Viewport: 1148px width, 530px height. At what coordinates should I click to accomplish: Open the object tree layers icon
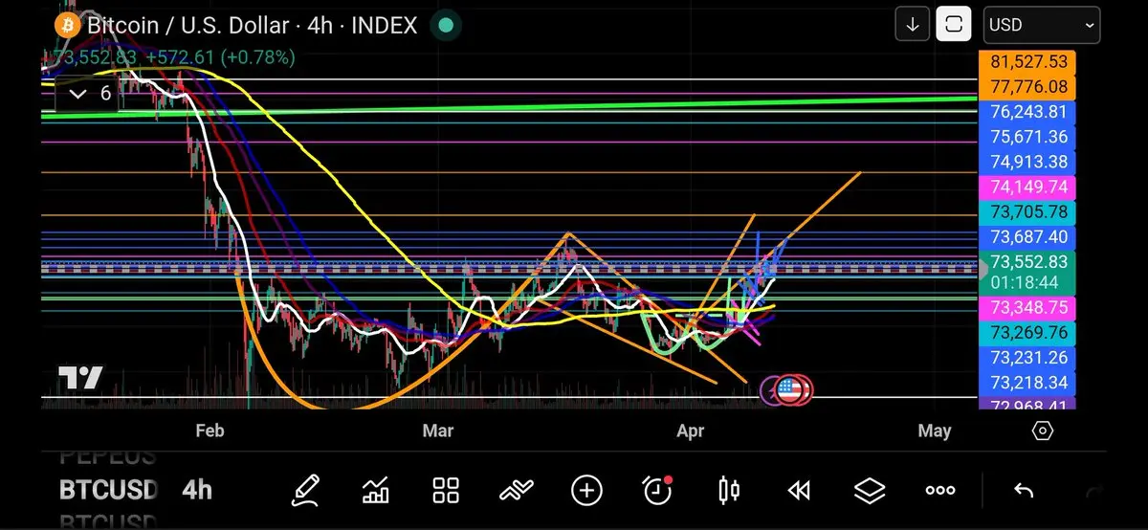coord(870,491)
